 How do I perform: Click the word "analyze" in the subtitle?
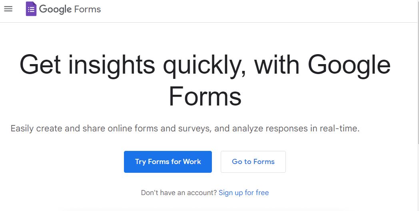(247, 129)
